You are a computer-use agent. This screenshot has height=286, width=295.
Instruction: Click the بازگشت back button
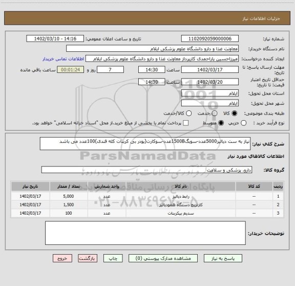(x=88, y=258)
